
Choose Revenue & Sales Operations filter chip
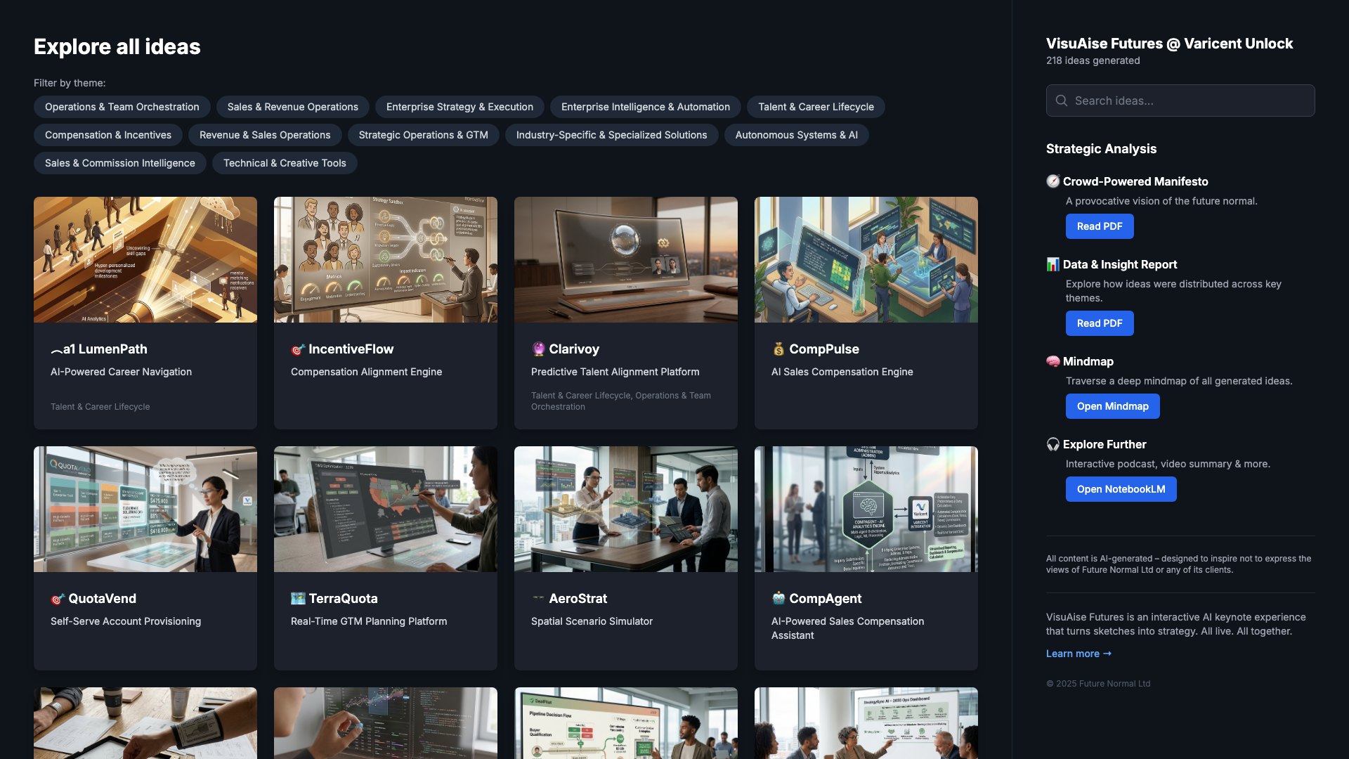[x=265, y=135]
